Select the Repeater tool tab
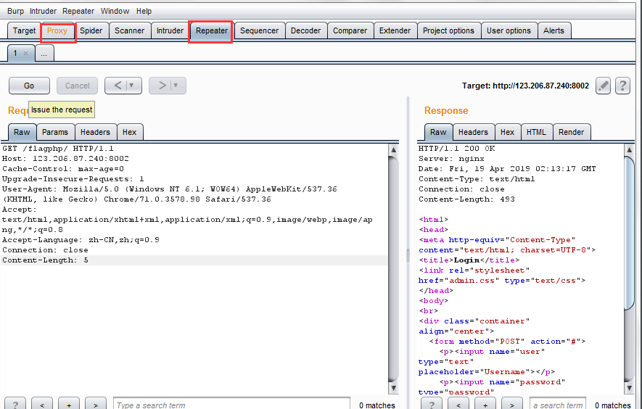Image resolution: width=642 pixels, height=409 pixels. [x=211, y=30]
